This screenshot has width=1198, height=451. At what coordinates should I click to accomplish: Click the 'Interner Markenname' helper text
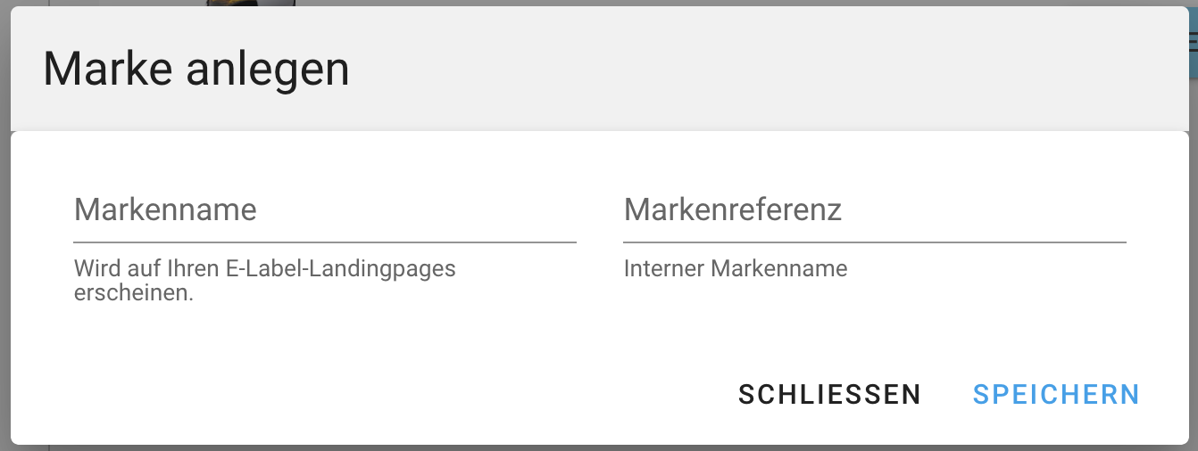tap(736, 268)
